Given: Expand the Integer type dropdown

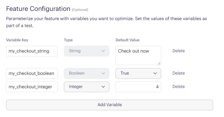Looking at the screenshot, I should (x=86, y=87).
